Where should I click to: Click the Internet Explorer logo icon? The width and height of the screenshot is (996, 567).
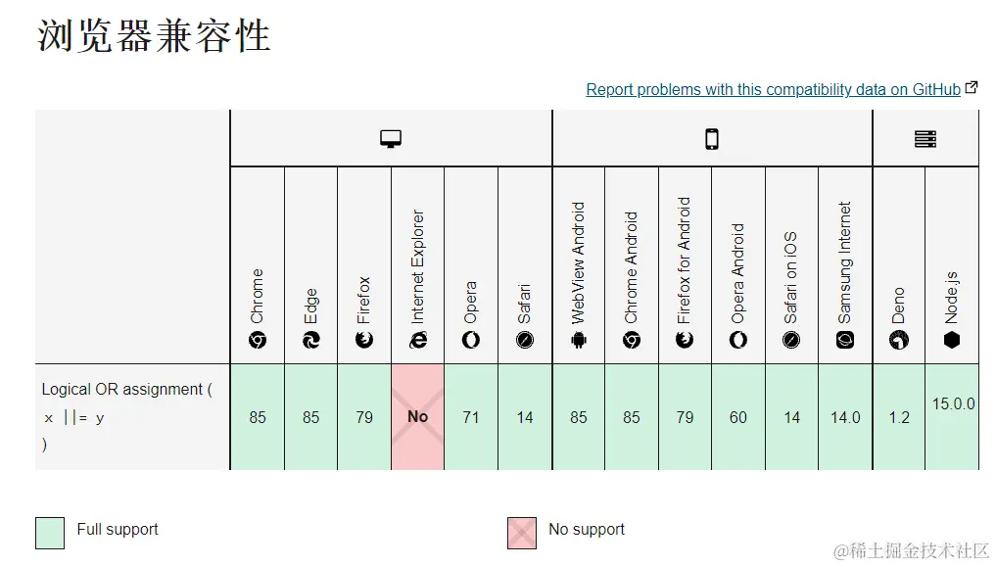418,340
